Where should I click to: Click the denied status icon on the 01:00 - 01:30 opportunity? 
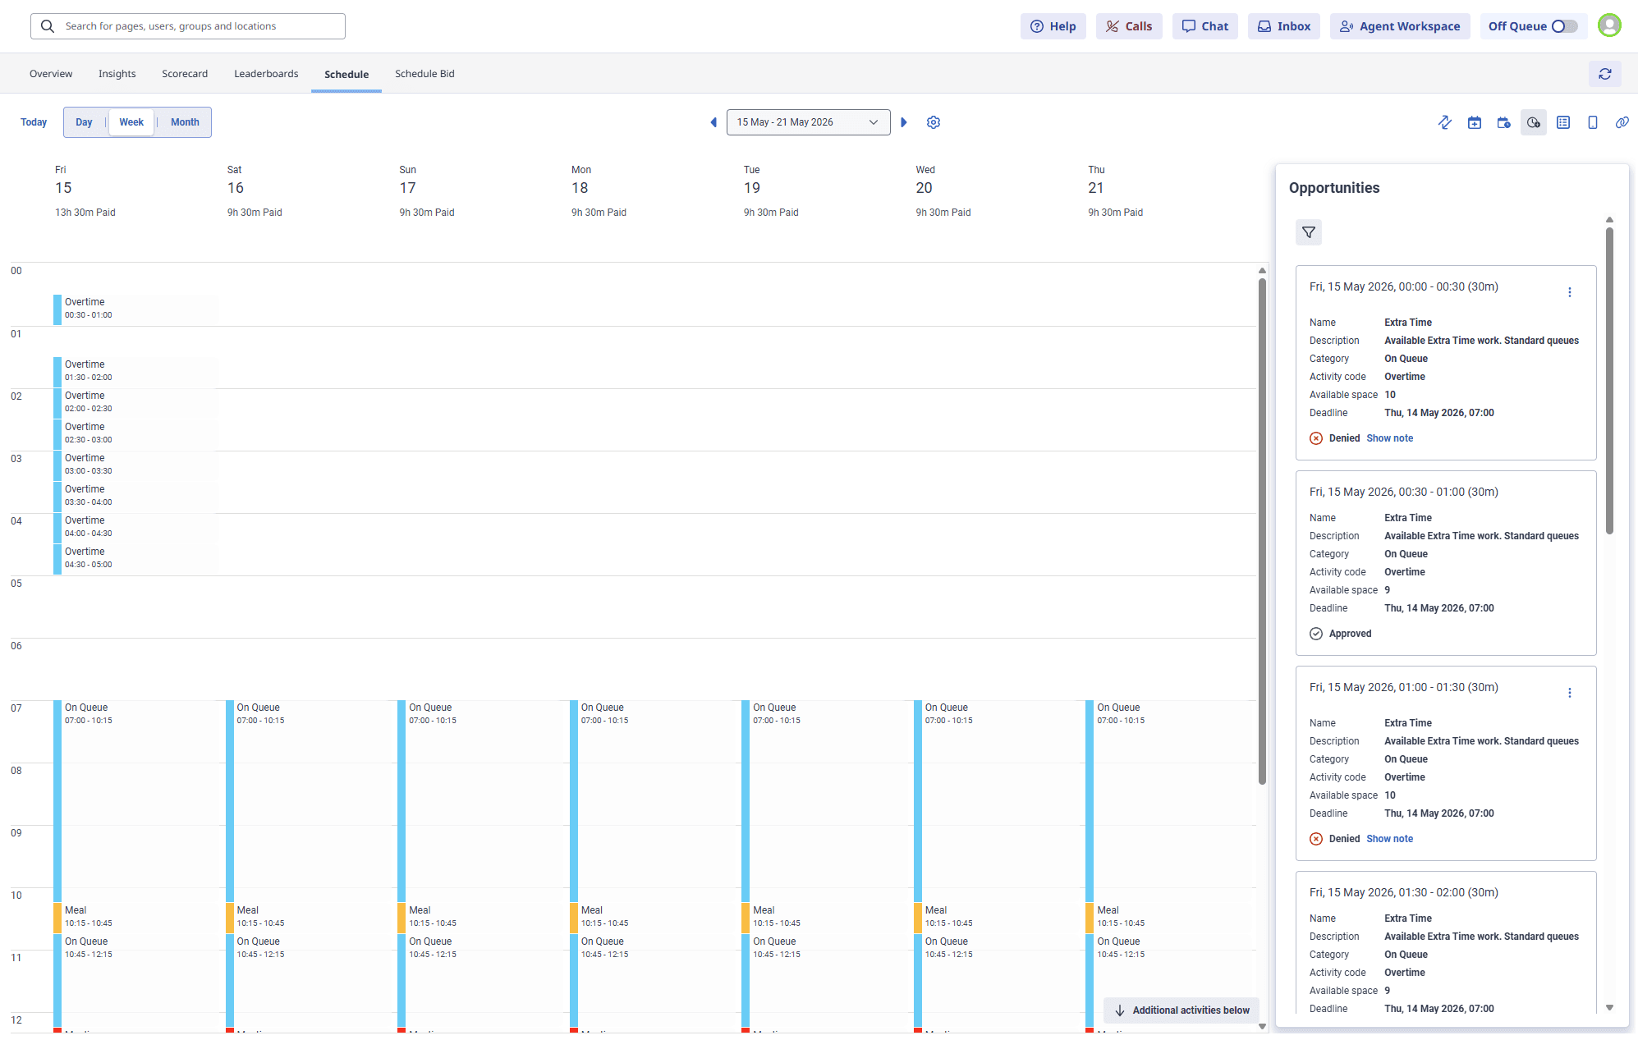point(1316,839)
